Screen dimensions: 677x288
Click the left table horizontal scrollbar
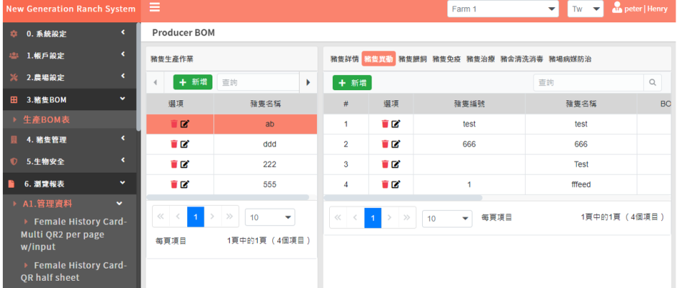(x=228, y=197)
